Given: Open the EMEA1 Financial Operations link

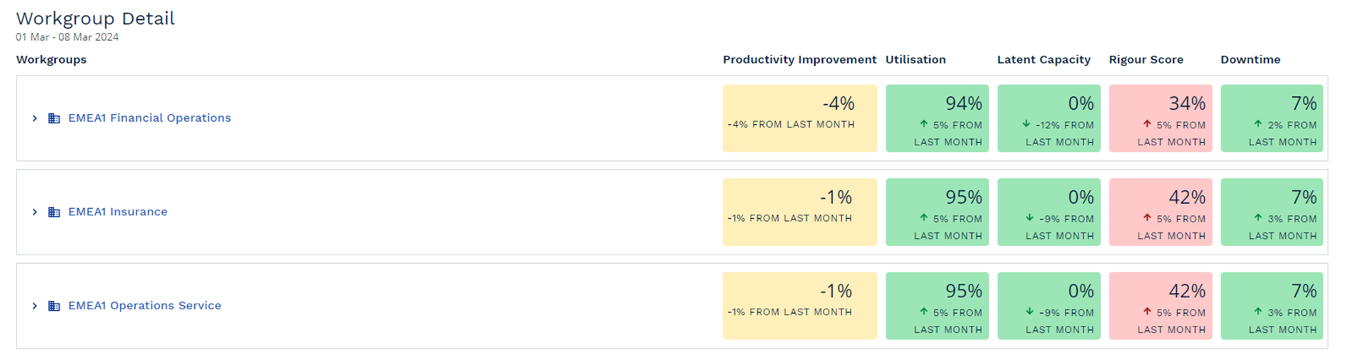Looking at the screenshot, I should tap(150, 118).
